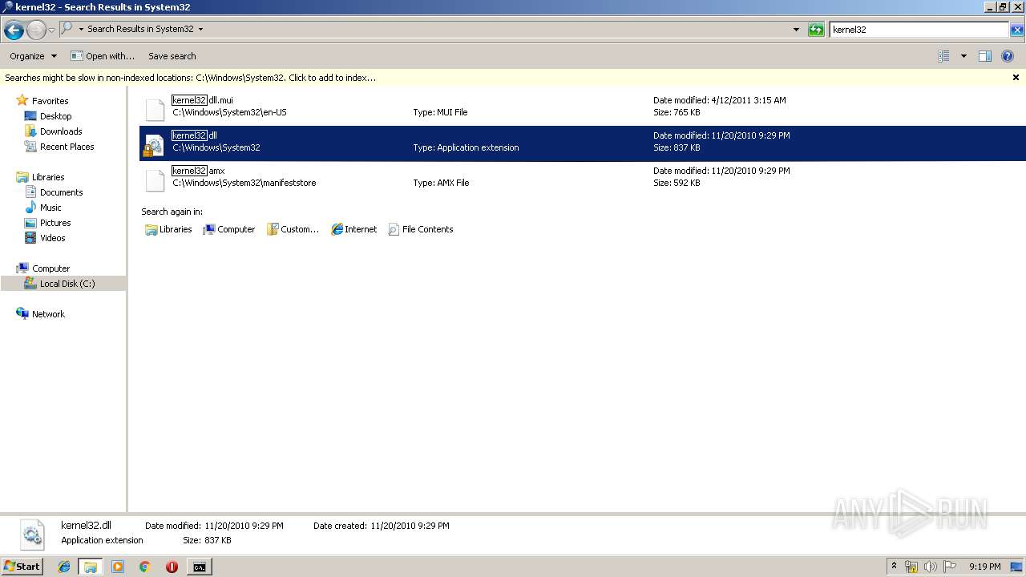This screenshot has height=577, width=1026.
Task: Click kernel32.amx file name
Action: coord(198,171)
